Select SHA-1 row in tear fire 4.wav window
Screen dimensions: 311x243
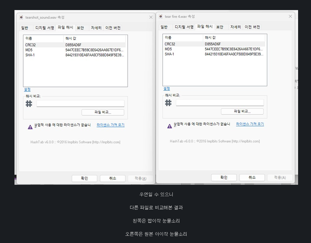[x=214, y=54]
